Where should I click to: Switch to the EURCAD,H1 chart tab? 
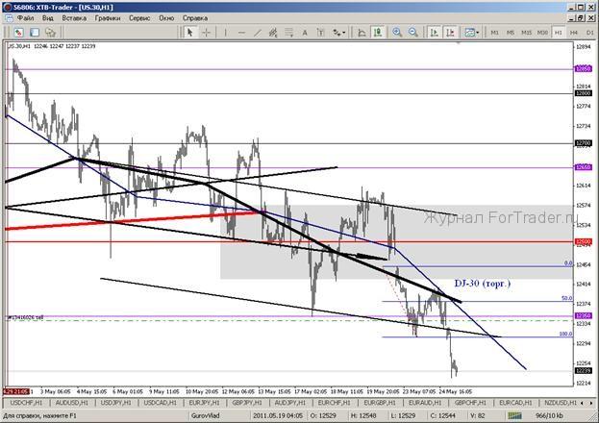point(515,403)
